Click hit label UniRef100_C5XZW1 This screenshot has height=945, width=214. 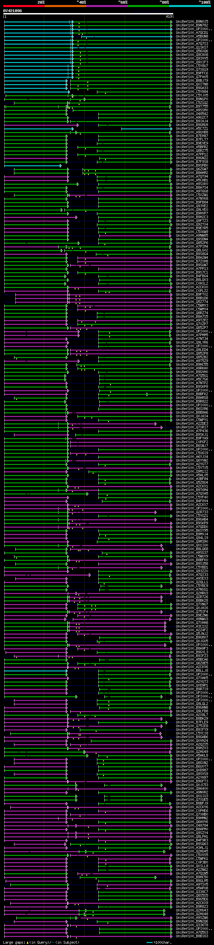coord(192,195)
